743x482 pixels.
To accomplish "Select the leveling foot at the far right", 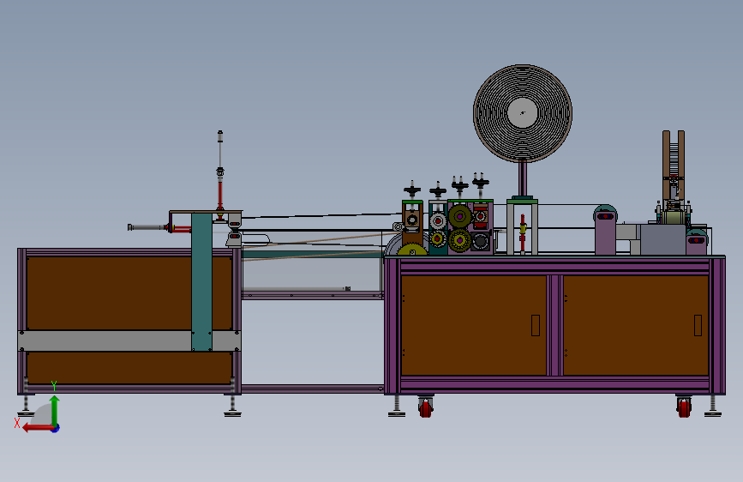I will 712,406.
